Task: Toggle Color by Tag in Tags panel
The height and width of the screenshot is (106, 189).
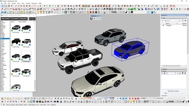Action: [x=183, y=21]
